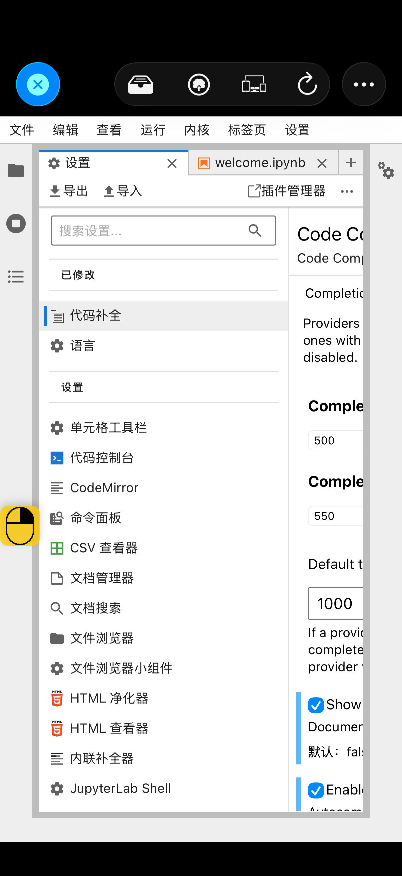This screenshot has width=402, height=876.
Task: Click the 导出 export button
Action: click(x=69, y=191)
